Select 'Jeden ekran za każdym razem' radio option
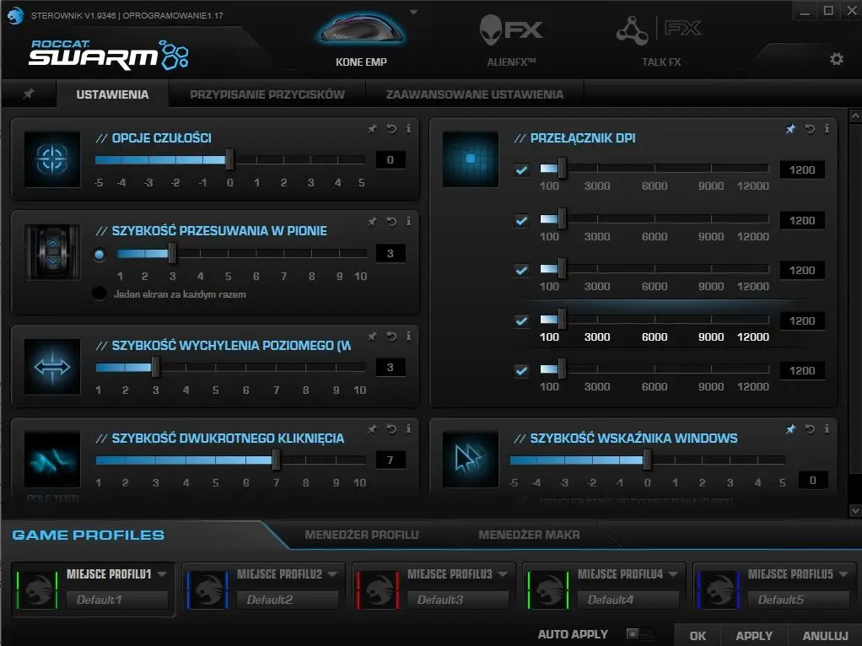Image resolution: width=862 pixels, height=646 pixels. pos(100,294)
